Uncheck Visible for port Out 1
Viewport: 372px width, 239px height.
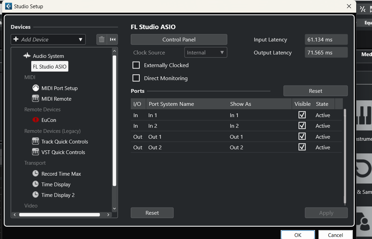(302, 136)
